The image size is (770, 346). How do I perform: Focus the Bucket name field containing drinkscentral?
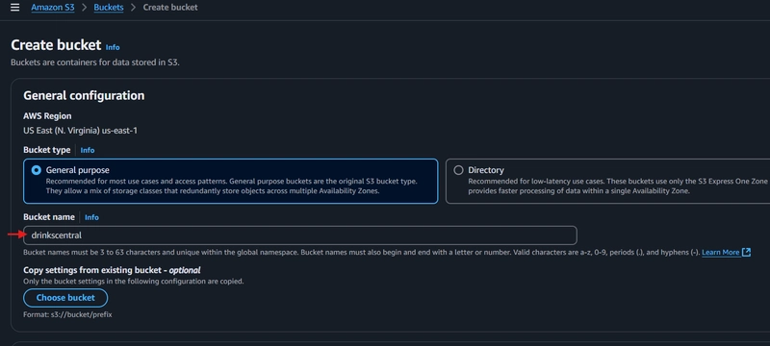tap(300, 235)
